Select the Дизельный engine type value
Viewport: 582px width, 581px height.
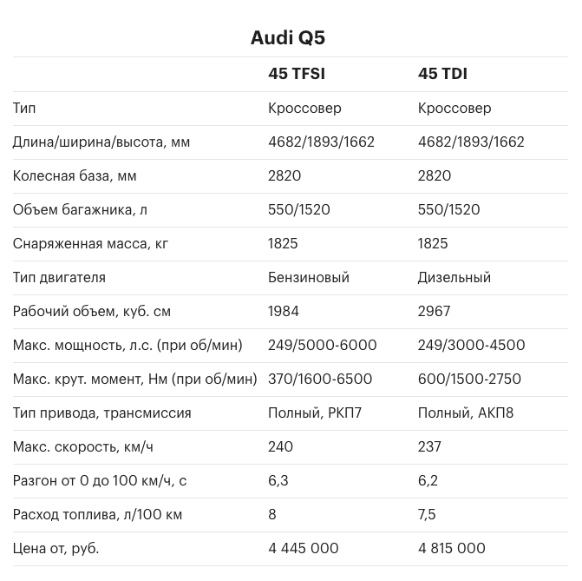[454, 277]
